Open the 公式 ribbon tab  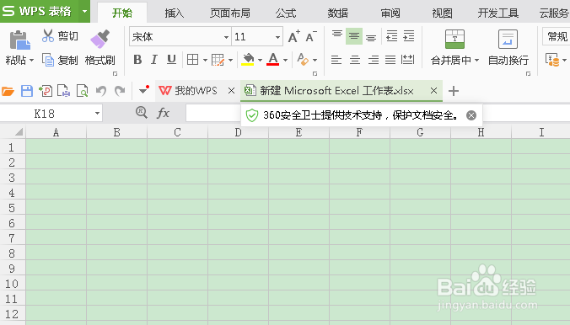click(x=285, y=13)
